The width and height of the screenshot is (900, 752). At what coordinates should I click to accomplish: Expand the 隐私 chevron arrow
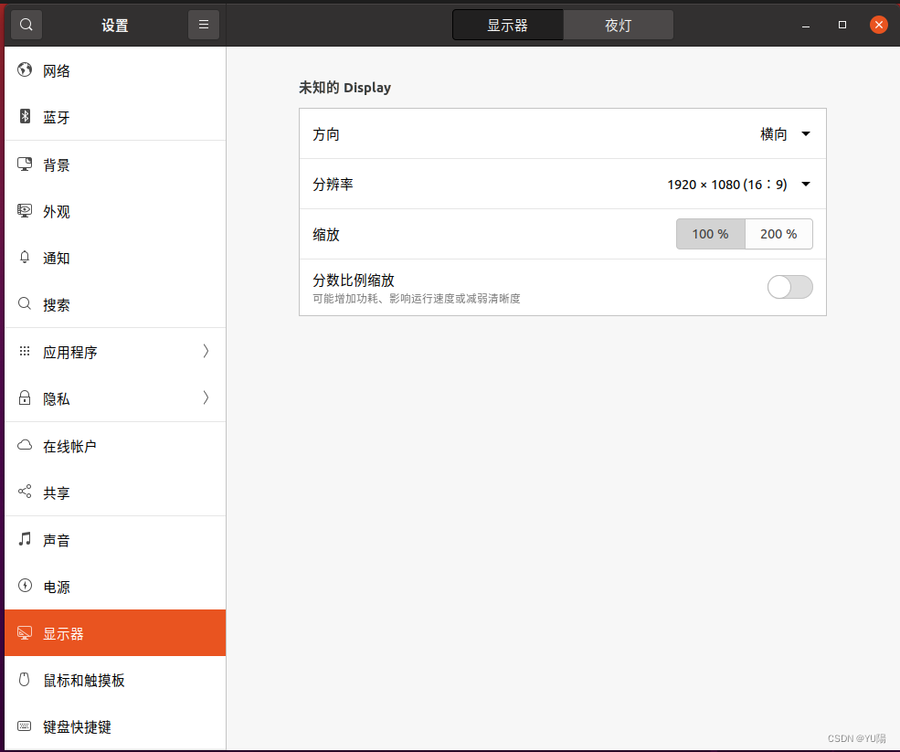click(206, 397)
